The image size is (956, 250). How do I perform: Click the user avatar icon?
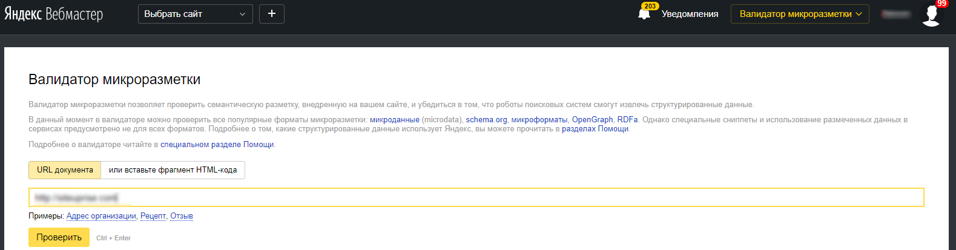point(931,14)
